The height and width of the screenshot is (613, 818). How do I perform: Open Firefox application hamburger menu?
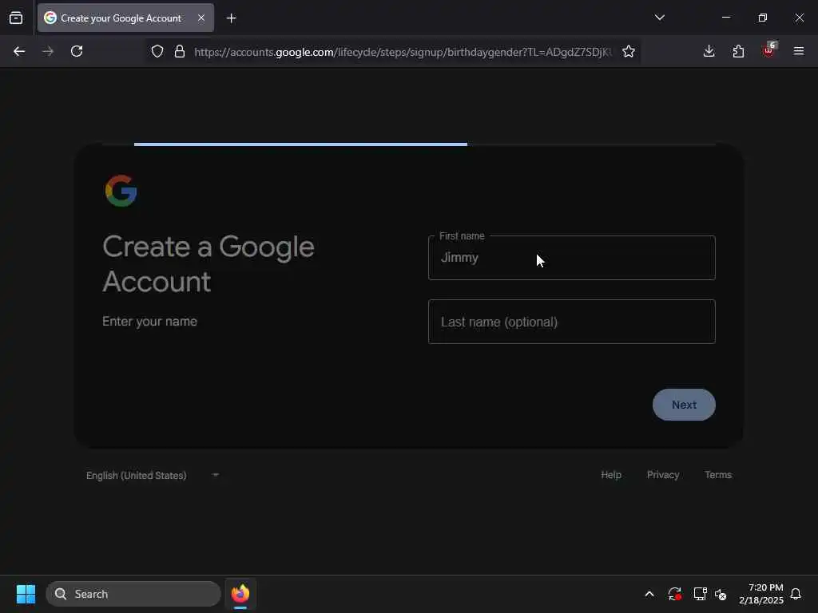coord(798,51)
